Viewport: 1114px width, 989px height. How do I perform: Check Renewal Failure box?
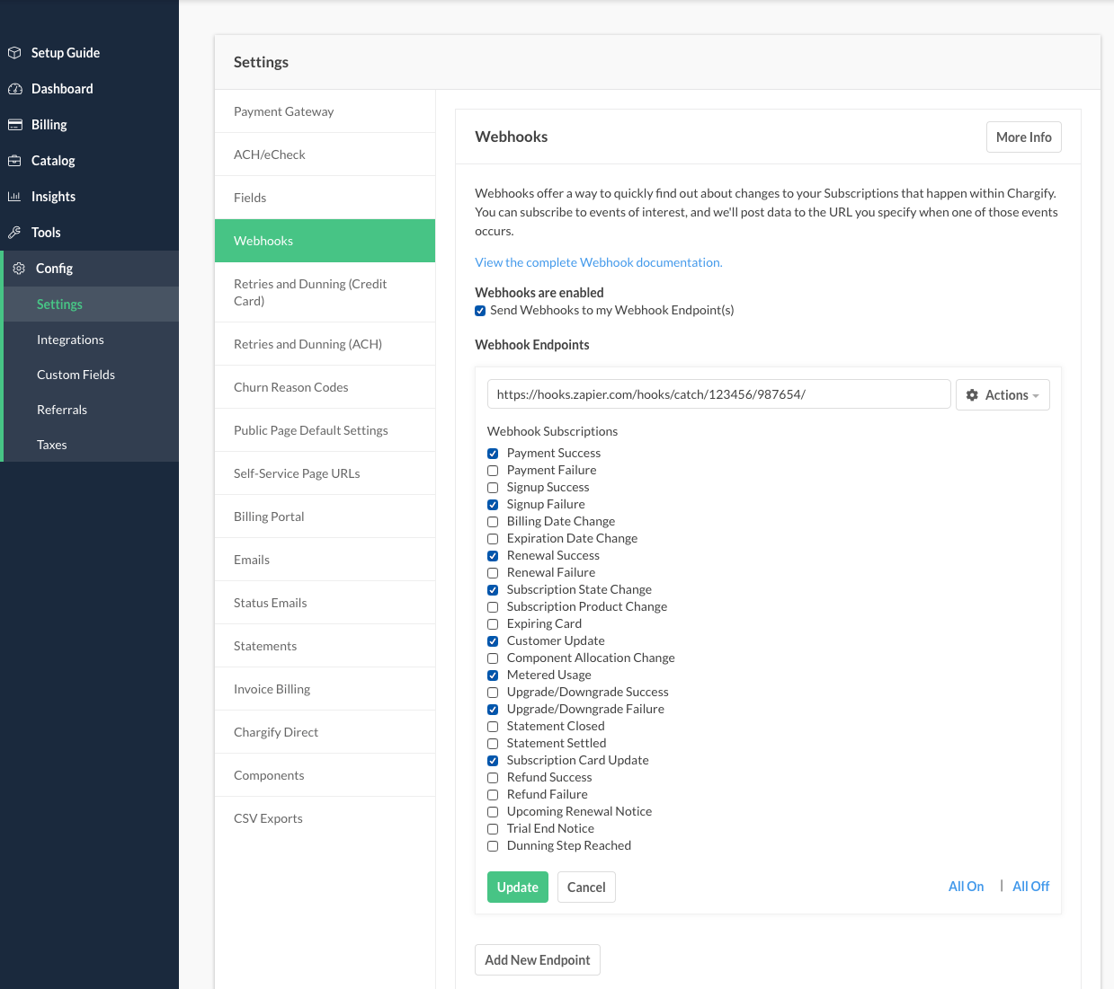pyautogui.click(x=493, y=573)
